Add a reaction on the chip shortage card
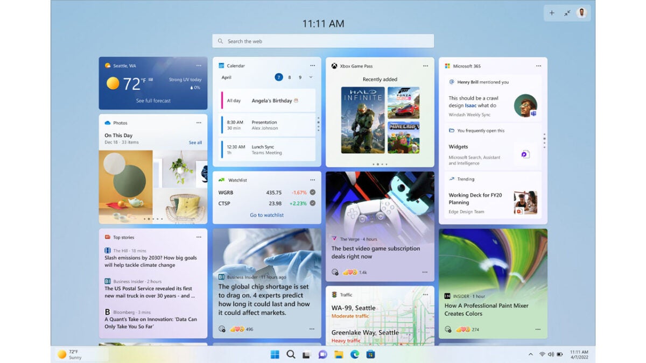Viewport: 646px width, 363px height. click(222, 329)
